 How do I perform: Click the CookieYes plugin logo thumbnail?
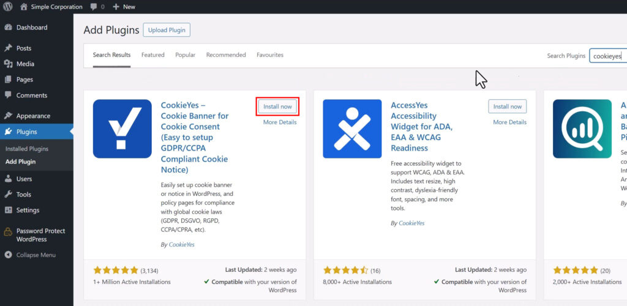click(122, 129)
